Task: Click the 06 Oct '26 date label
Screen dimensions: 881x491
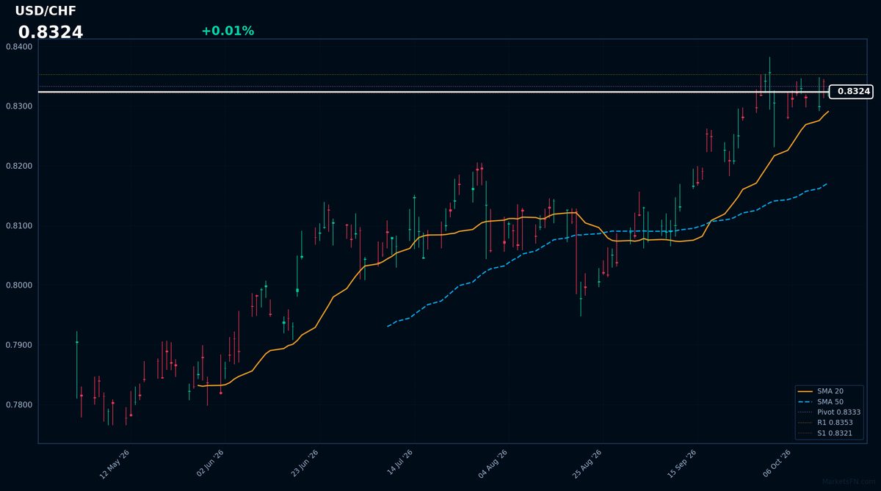Action: pos(777,464)
